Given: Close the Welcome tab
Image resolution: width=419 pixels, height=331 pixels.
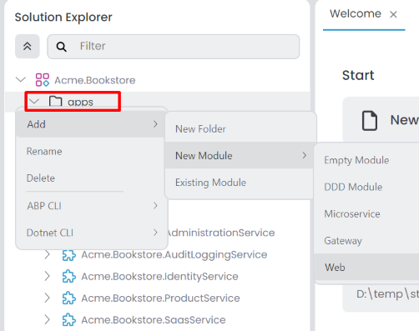Looking at the screenshot, I should tap(393, 14).
